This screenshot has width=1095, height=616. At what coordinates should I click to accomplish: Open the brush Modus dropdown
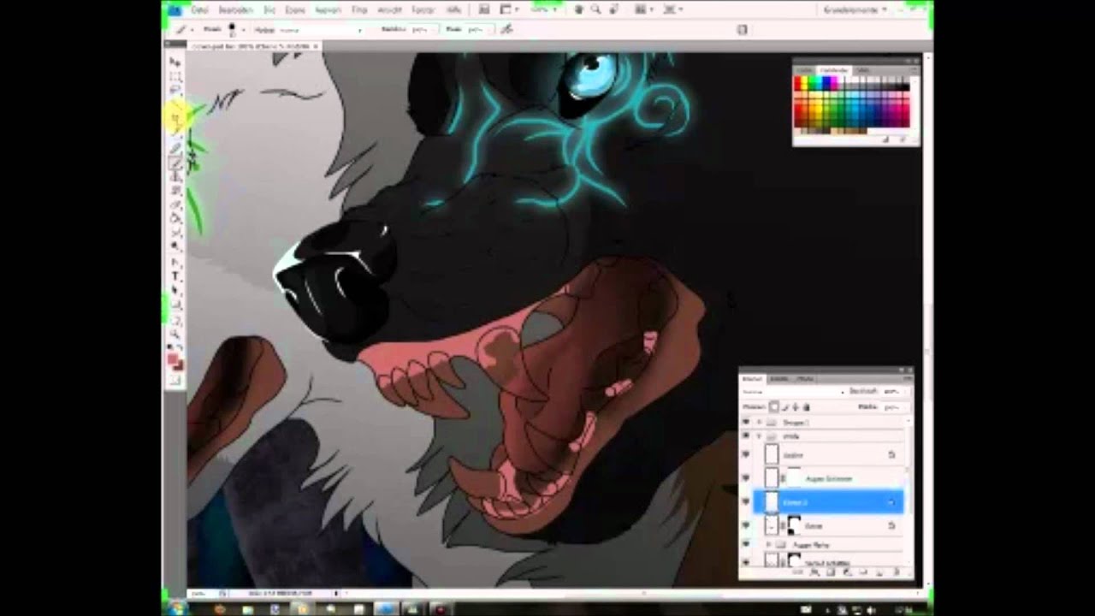pos(321,29)
